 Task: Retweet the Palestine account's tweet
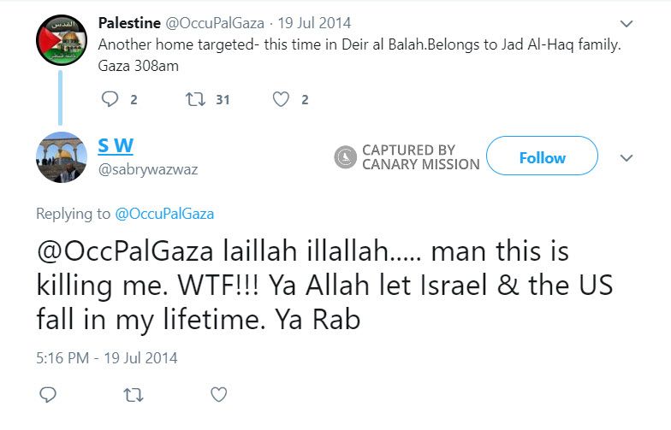coord(194,100)
